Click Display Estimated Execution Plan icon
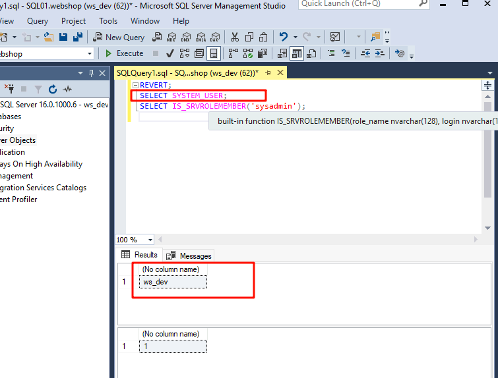Viewport: 498px width, 378px height. point(185,53)
